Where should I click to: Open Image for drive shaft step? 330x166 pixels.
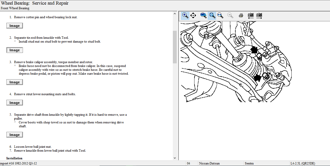[15, 135]
